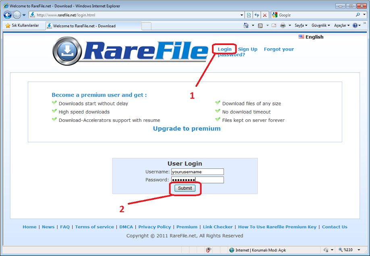The height and width of the screenshot is (256, 370).
Task: Click the 'Download files of any size' text
Action: (252, 104)
